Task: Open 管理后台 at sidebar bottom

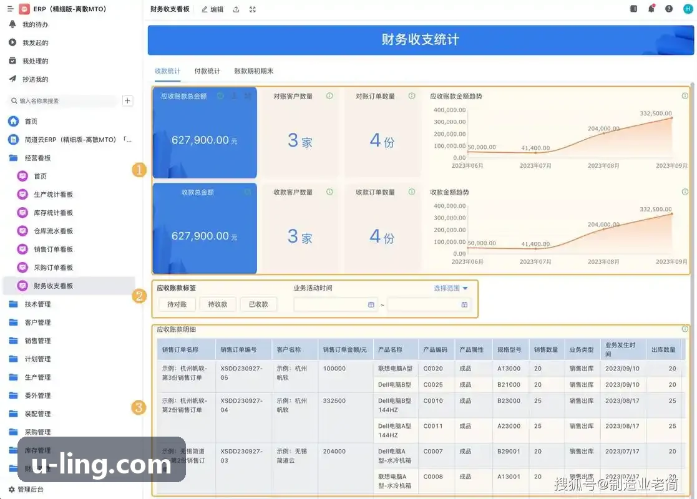Action: (x=26, y=489)
